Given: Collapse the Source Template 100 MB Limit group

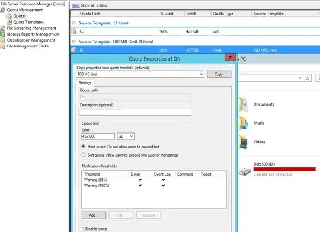Looking at the screenshot, I should click(74, 42).
